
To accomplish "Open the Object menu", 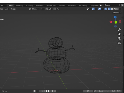I will [13, 9].
